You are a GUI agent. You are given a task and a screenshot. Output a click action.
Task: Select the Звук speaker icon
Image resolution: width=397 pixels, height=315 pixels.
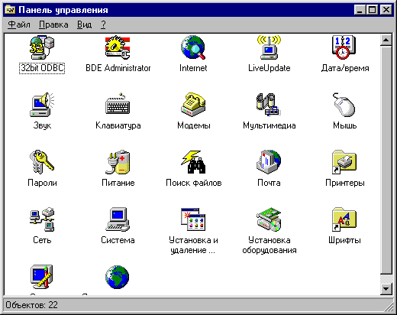pos(42,105)
